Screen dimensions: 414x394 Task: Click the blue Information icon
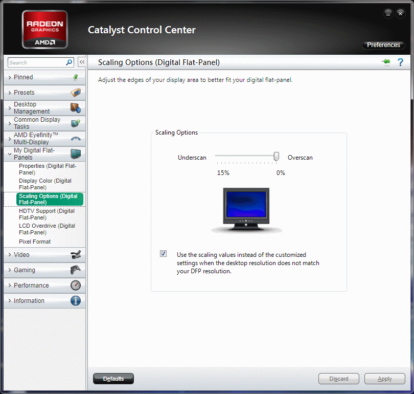[76, 301]
